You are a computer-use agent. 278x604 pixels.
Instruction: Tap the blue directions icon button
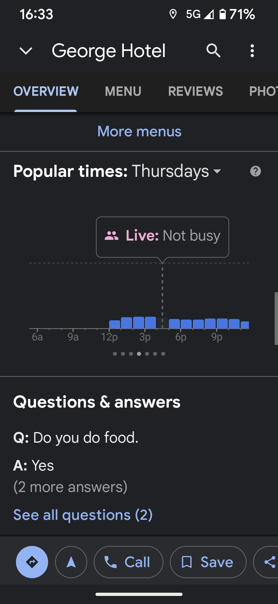point(32,562)
